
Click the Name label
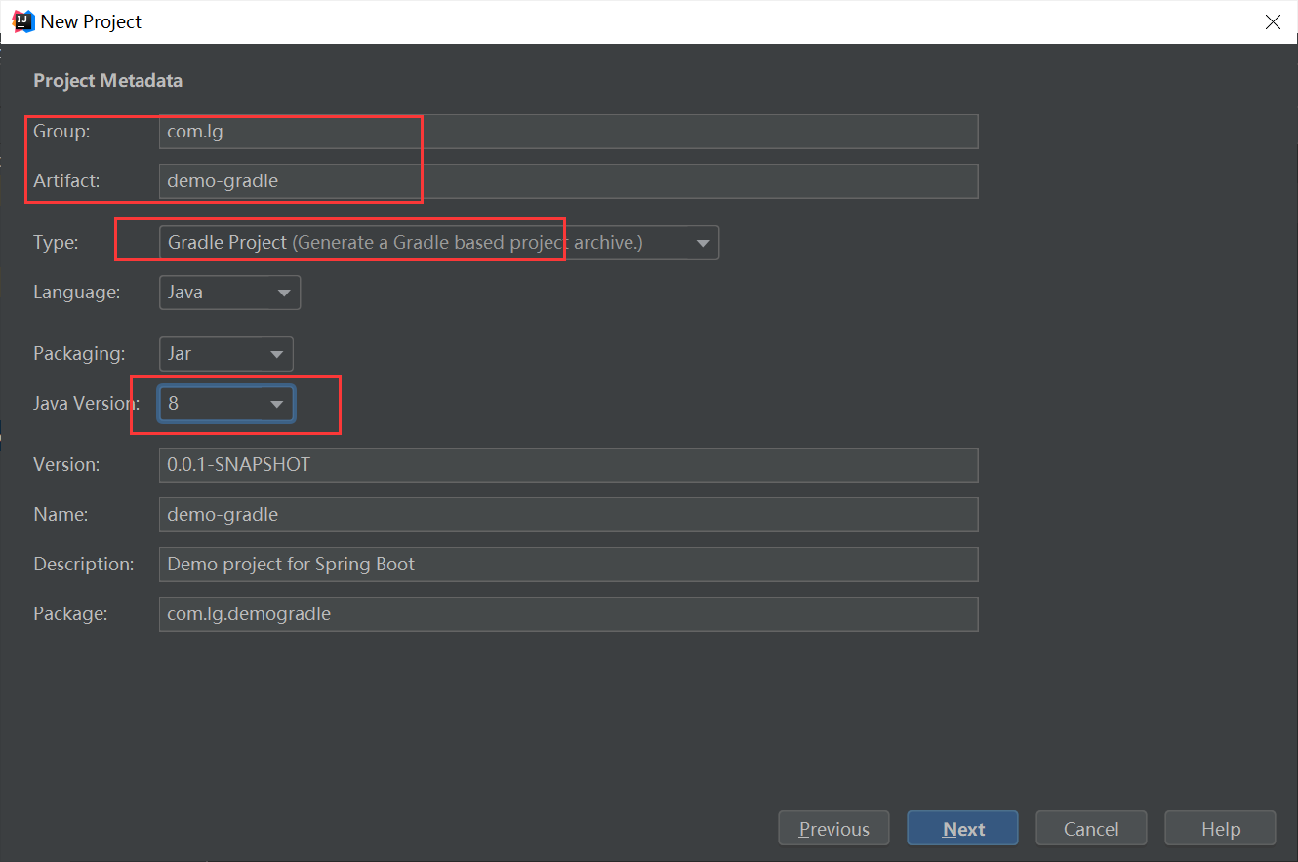(x=61, y=515)
